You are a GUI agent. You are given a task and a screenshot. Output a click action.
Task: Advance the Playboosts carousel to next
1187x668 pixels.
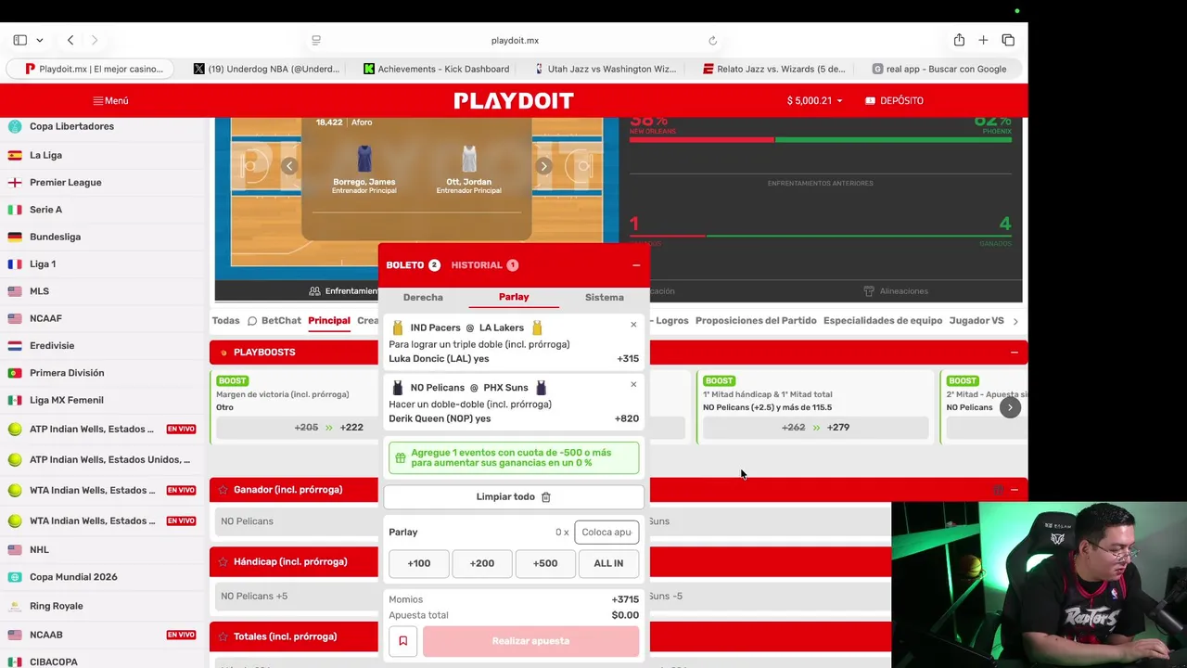[x=1010, y=407]
